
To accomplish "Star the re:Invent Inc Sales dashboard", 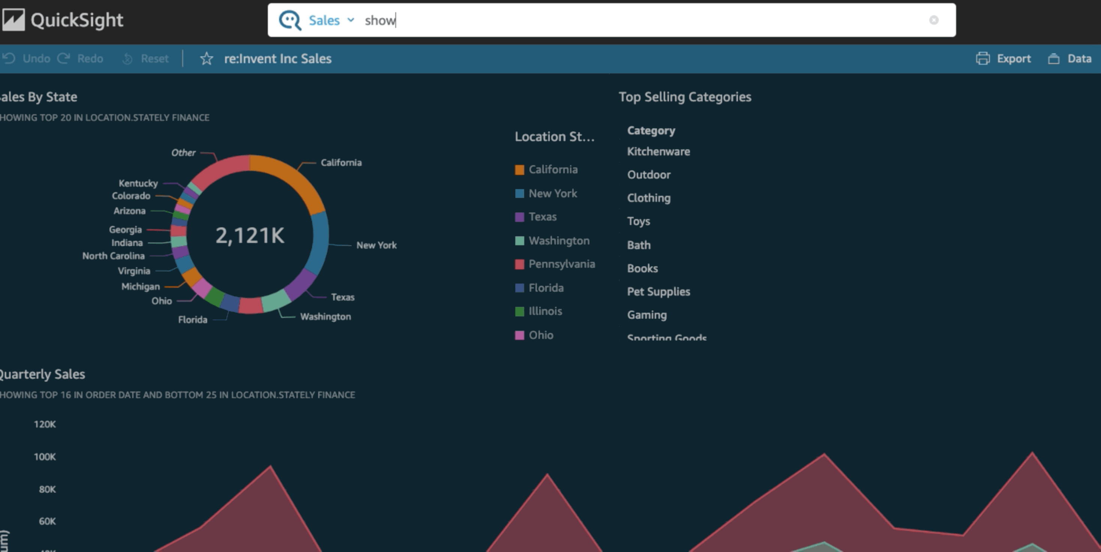I will 206,58.
